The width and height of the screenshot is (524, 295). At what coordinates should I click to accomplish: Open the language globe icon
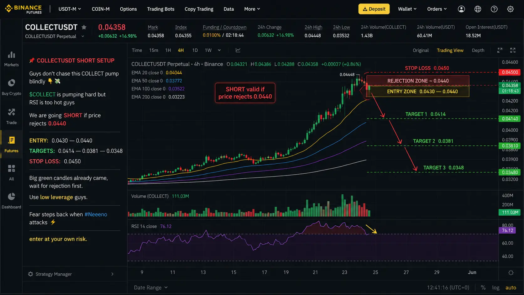(x=478, y=9)
